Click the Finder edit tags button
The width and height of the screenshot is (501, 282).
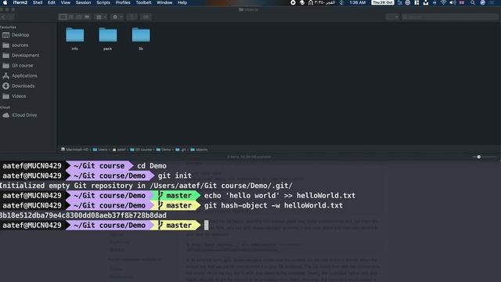pyautogui.click(x=146, y=17)
